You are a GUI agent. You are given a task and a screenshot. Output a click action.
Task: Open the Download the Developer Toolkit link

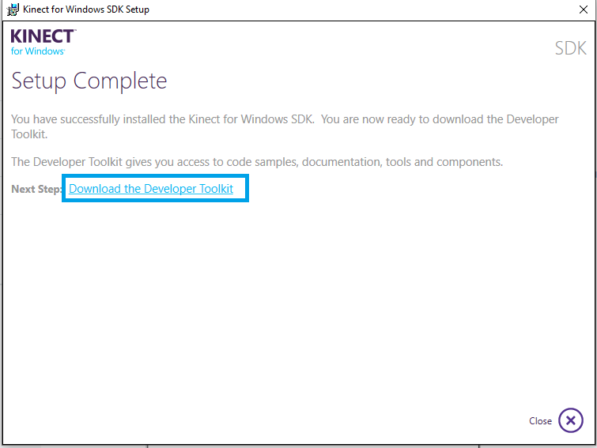(x=151, y=189)
